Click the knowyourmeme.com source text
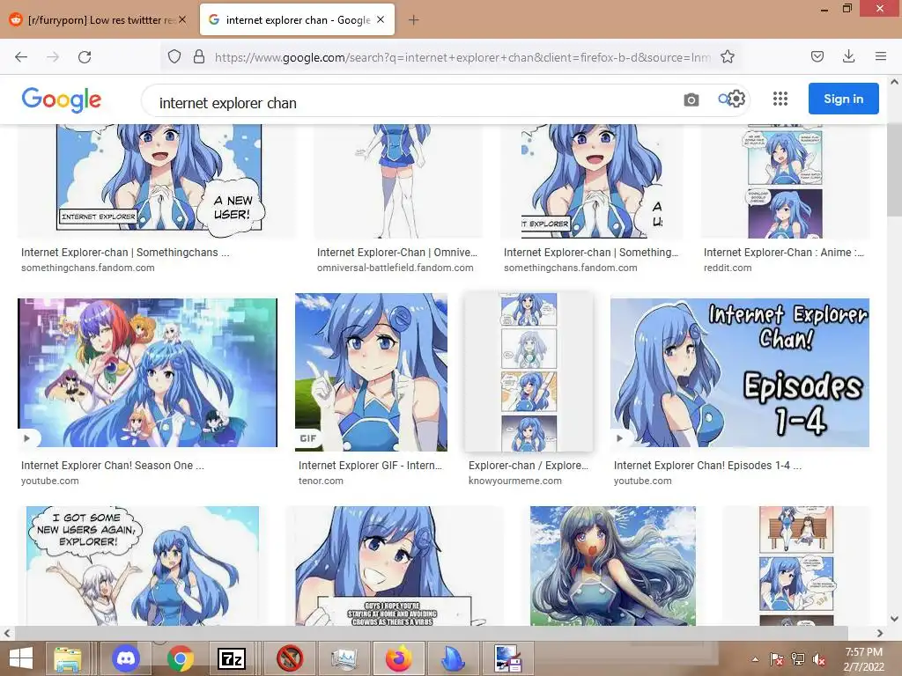 (514, 481)
